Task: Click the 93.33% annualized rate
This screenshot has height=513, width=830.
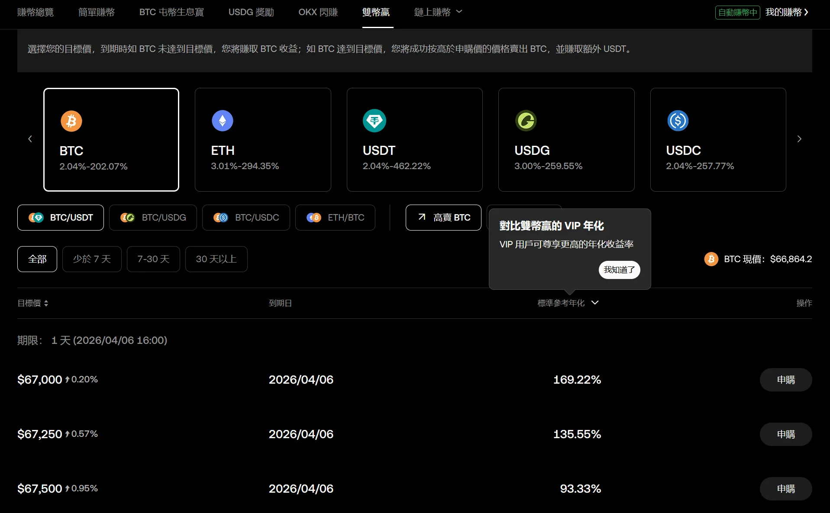Action: (581, 489)
